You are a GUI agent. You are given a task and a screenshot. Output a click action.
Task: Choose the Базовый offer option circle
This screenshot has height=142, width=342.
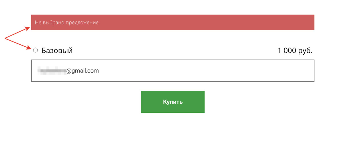coord(35,50)
